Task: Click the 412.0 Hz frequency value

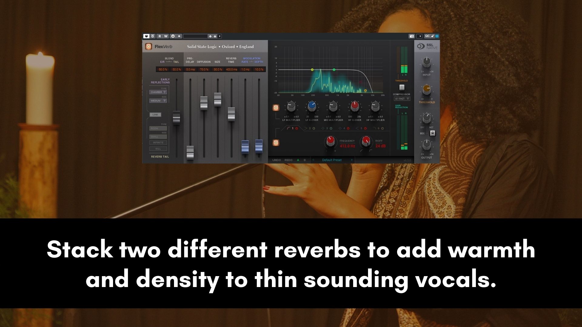Action: (x=347, y=146)
